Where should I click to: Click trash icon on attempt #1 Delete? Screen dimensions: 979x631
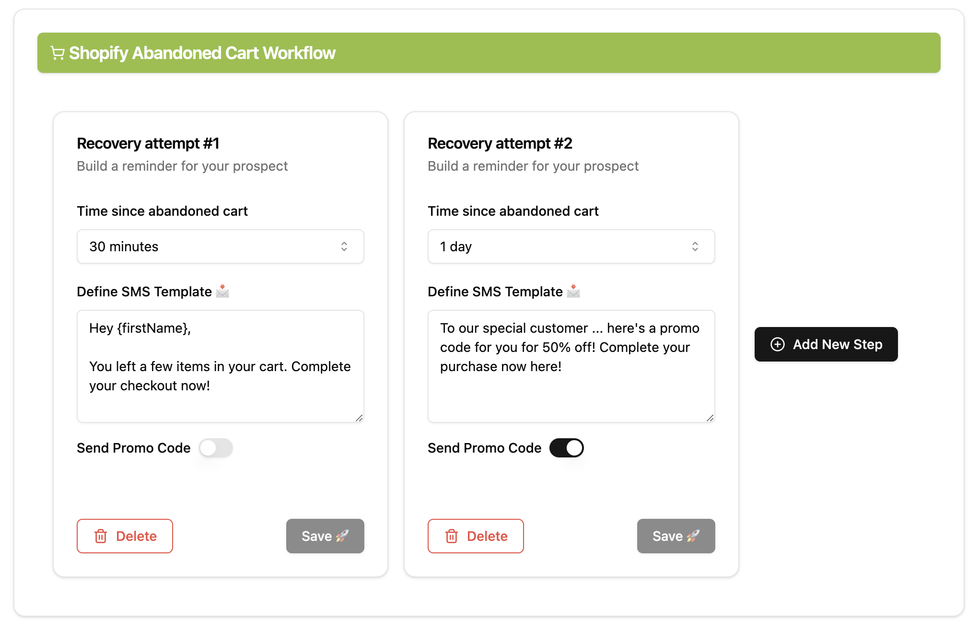101,536
